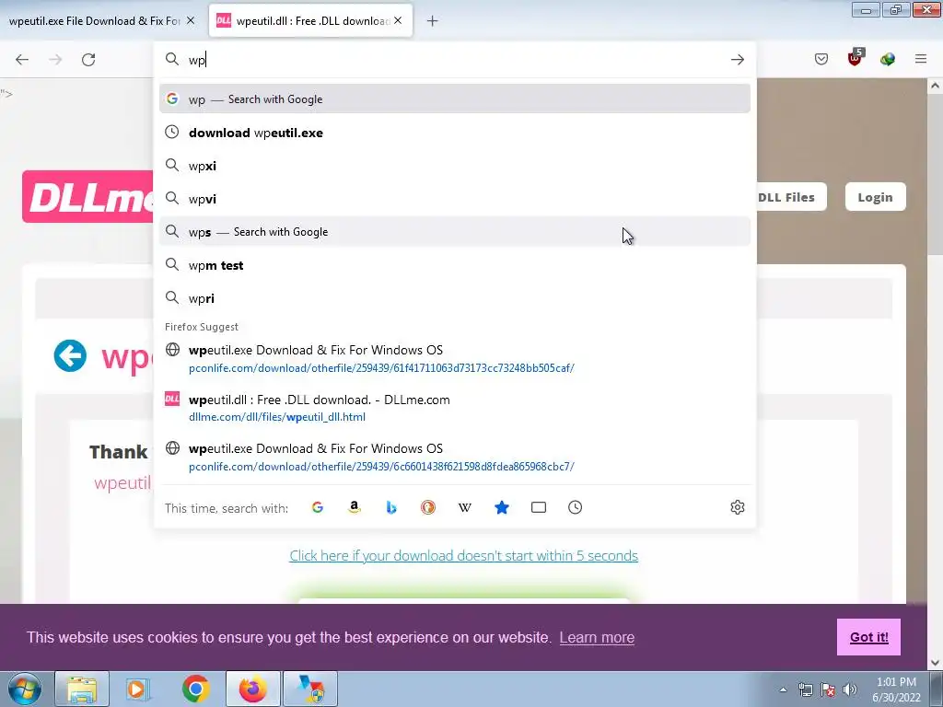Click the globe extension icon in toolbar

pyautogui.click(x=888, y=59)
